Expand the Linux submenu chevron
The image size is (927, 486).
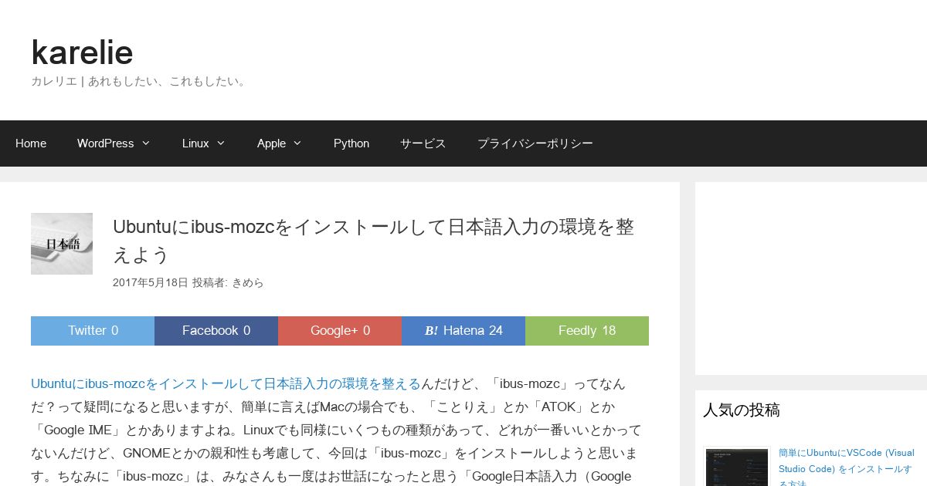coord(221,143)
